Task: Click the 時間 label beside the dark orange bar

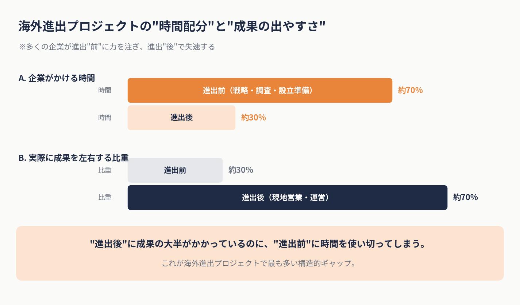Action: [105, 90]
